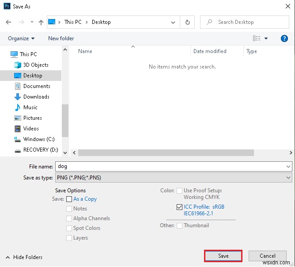Click the PC icon in the address bar
This screenshot has height=267, width=295.
52,22
